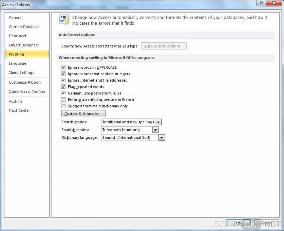Toggle Ignore words that contain numbers
Viewport: 284px width, 231px height.
tap(63, 74)
